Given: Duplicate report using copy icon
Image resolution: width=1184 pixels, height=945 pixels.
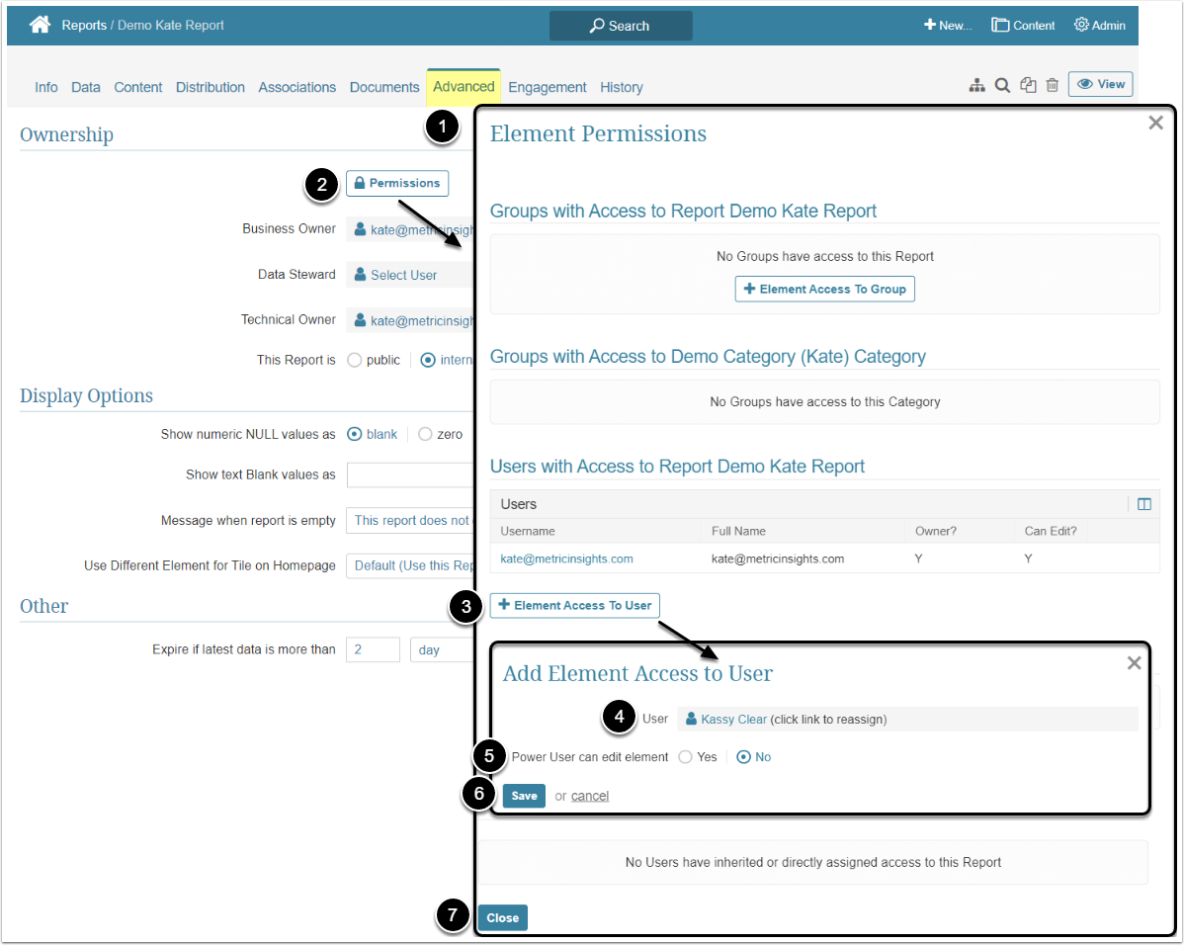Looking at the screenshot, I should tap(1028, 85).
